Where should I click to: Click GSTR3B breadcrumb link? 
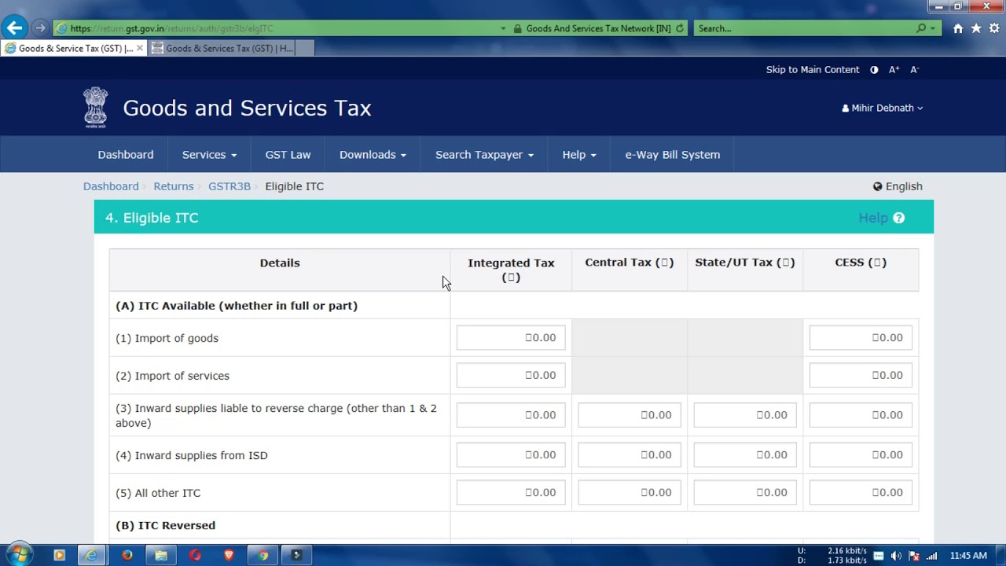point(229,186)
